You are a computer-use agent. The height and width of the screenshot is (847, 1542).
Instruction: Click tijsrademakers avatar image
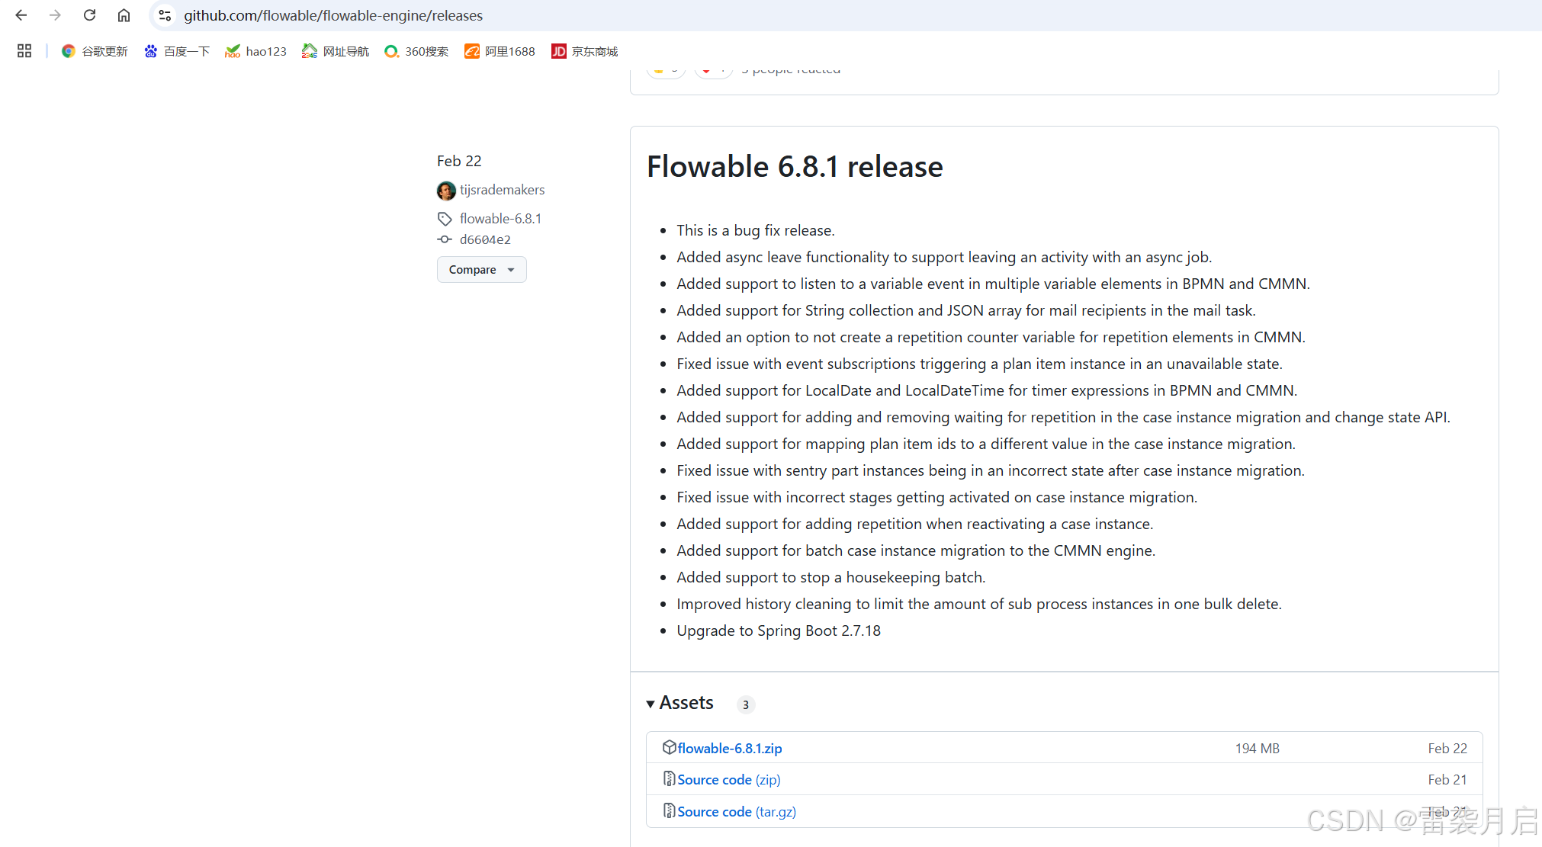(x=446, y=190)
